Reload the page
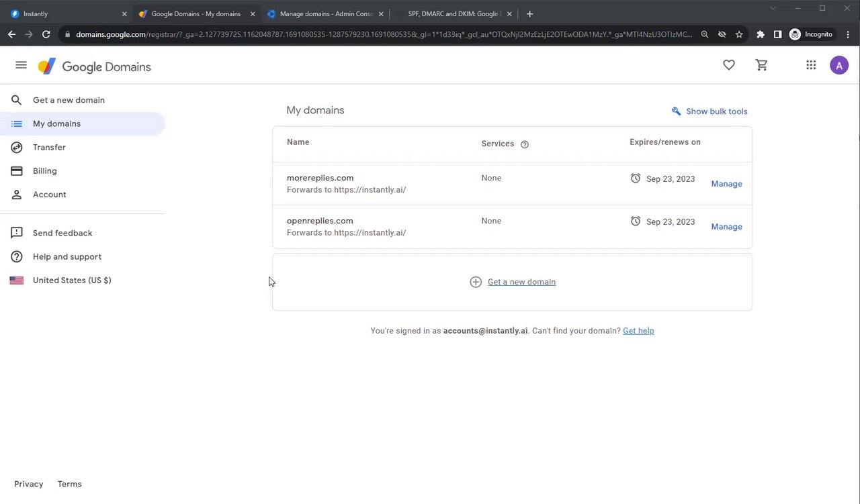The image size is (860, 504). tap(46, 34)
